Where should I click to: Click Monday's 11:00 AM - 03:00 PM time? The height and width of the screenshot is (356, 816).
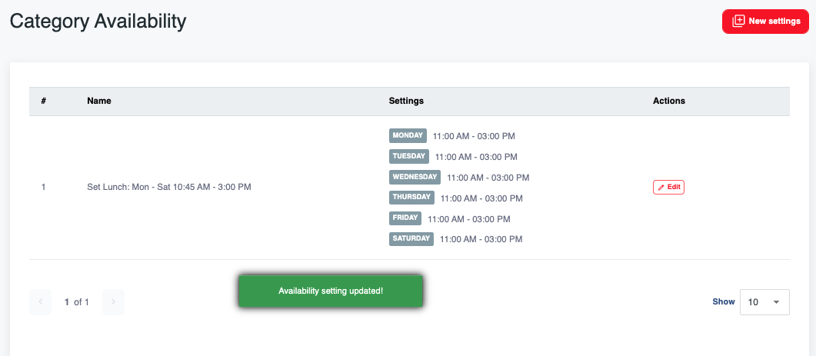pos(474,136)
